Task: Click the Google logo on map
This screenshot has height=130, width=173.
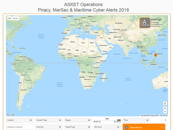Action: (10, 115)
